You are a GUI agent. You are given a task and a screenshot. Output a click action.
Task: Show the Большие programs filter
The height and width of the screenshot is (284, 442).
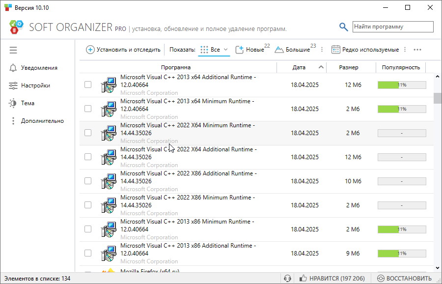tap(295, 50)
